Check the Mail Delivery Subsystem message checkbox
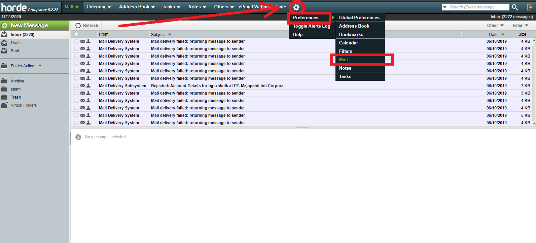The image size is (536, 243). pyautogui.click(x=76, y=86)
